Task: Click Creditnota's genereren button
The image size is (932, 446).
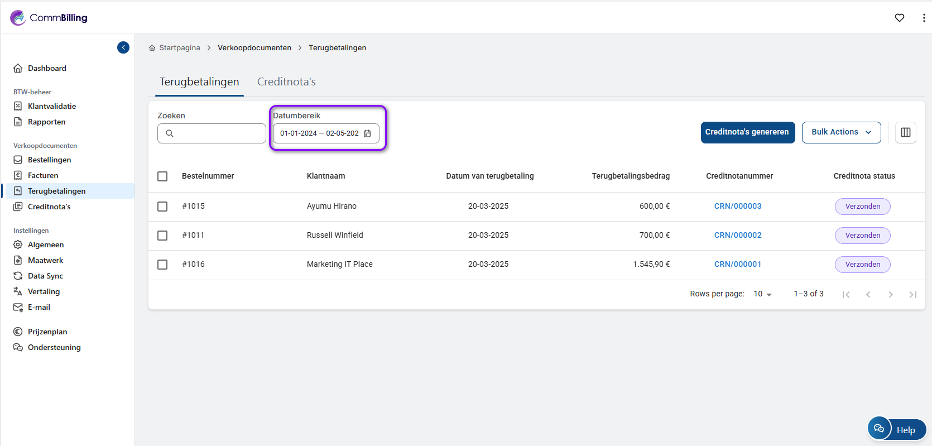Action: point(747,132)
